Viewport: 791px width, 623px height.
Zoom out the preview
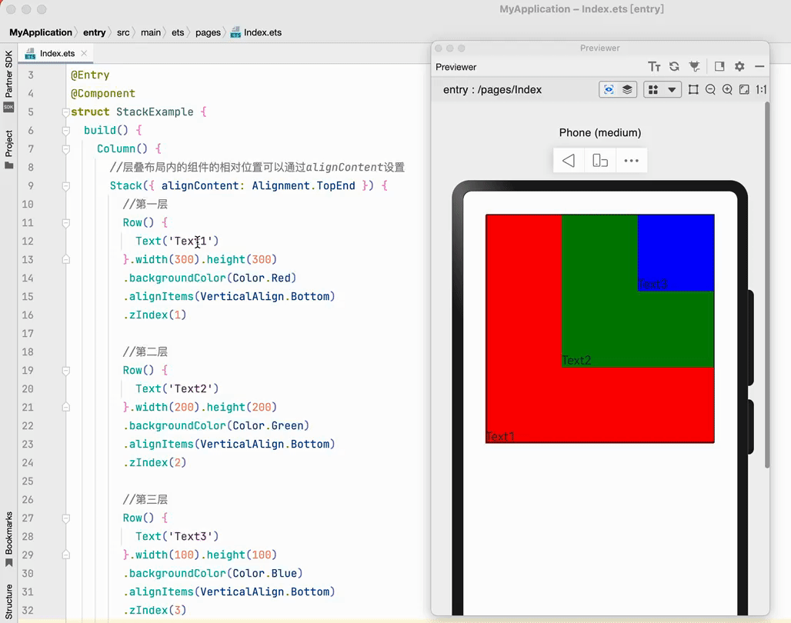[x=710, y=90]
